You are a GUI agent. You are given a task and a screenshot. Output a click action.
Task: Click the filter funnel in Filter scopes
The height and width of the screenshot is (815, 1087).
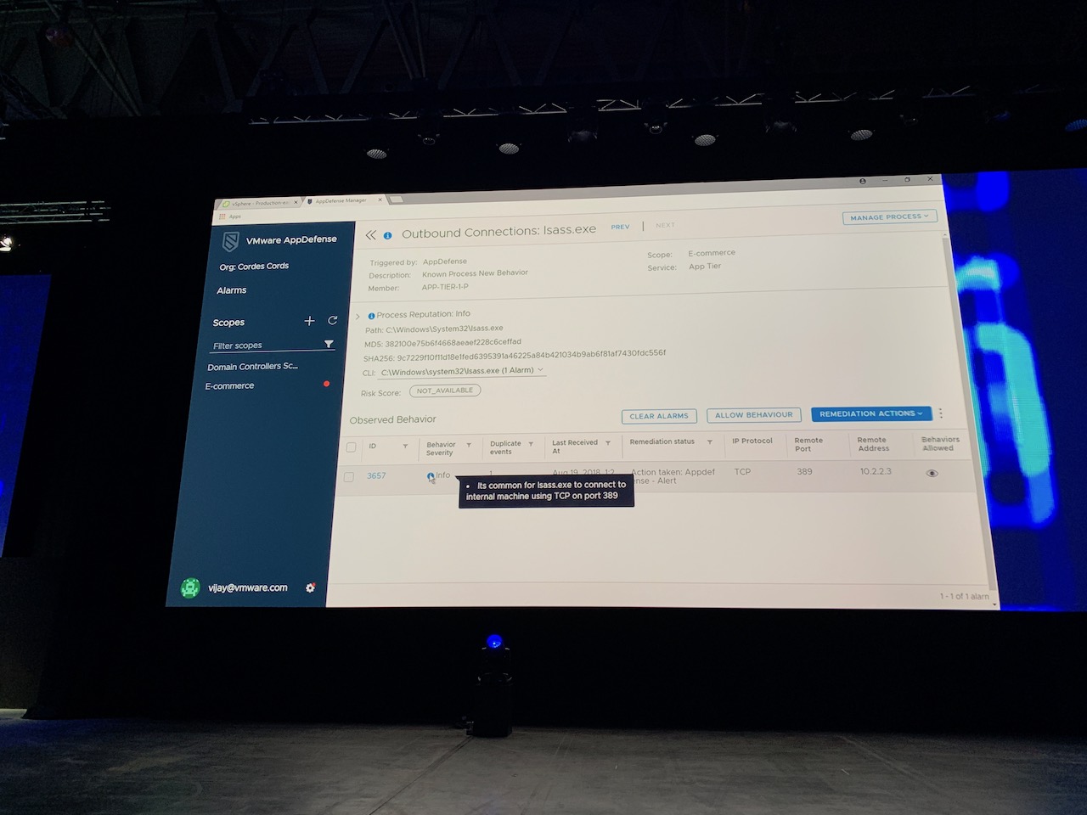329,344
